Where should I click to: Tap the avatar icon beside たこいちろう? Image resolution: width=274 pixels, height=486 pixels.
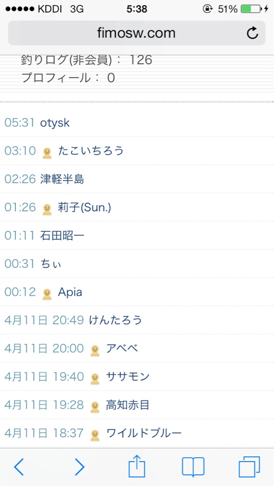(47, 153)
